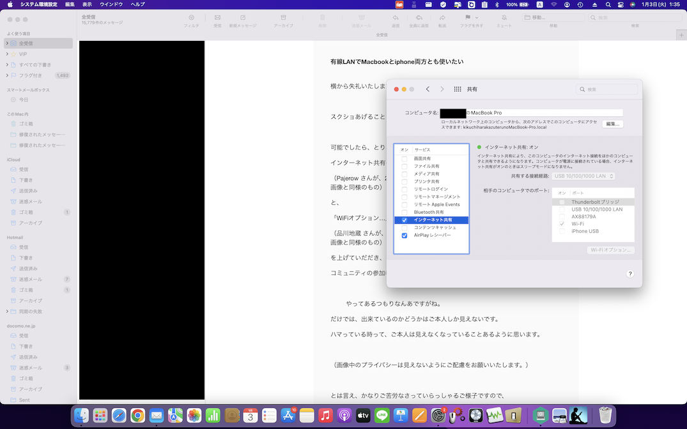Screen dimensions: 687x429
Task: Open the App Store in the Dock
Action: click(x=288, y=416)
